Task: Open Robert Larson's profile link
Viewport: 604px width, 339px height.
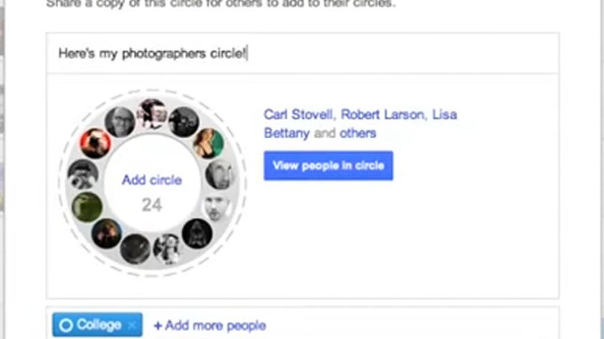Action: tap(384, 115)
